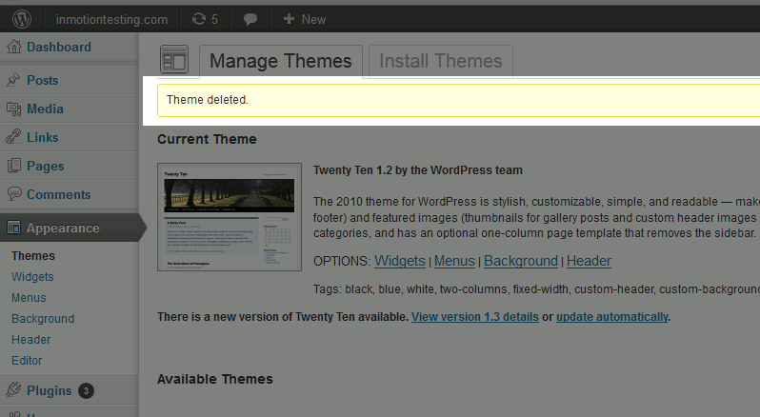Click the themes layout icon beside Manage Themes
The image size is (760, 417).
click(x=174, y=60)
